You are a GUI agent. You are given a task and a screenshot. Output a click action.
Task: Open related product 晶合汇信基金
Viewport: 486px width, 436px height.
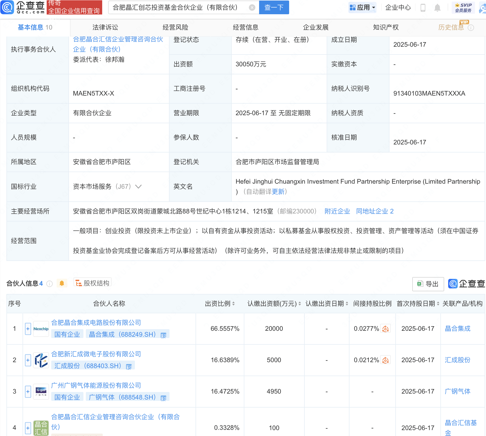pos(461,428)
